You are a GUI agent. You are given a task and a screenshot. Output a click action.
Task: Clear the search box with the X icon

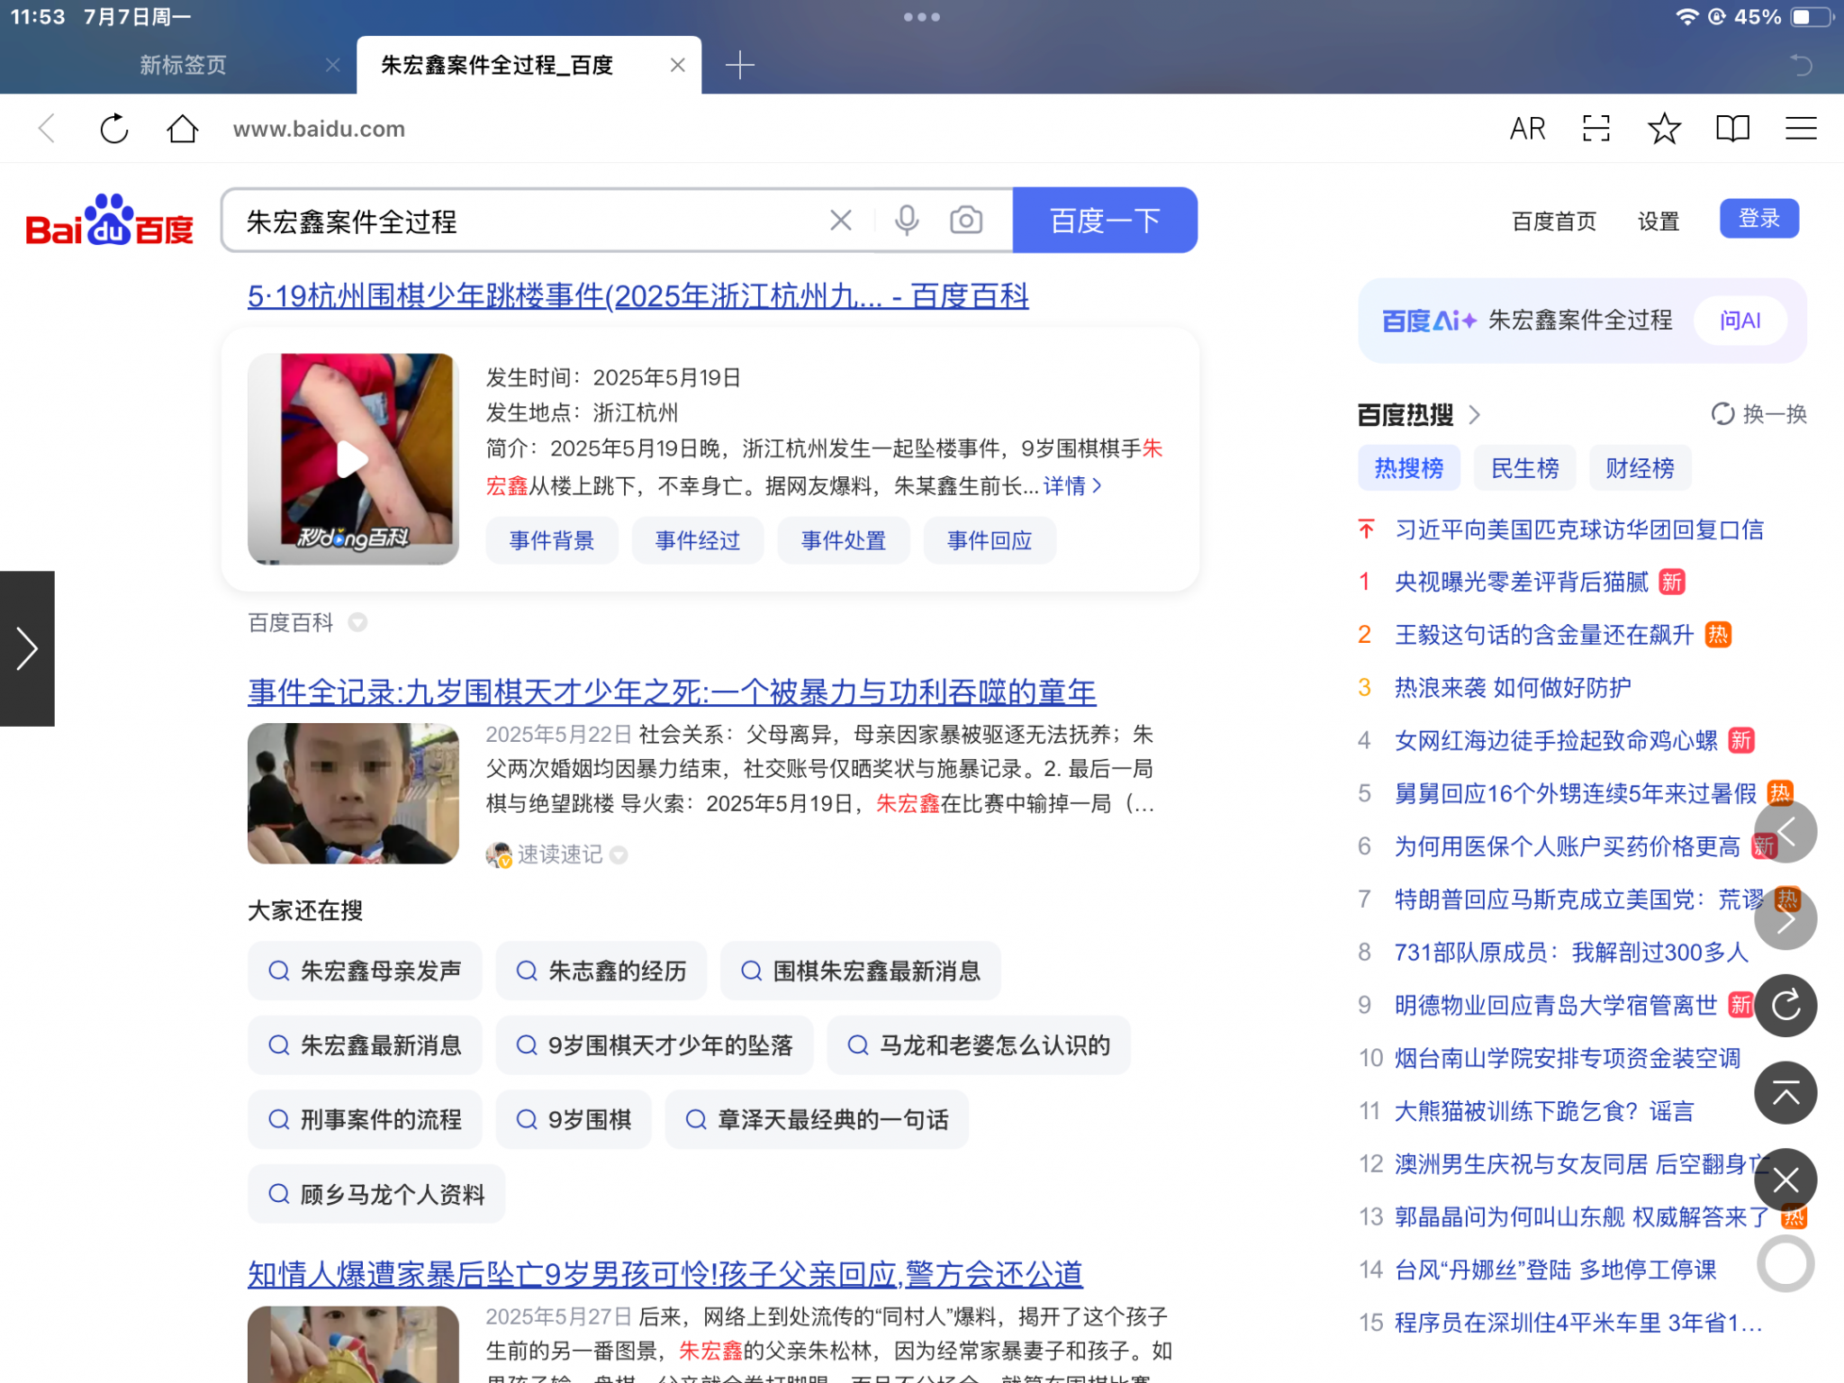(840, 221)
